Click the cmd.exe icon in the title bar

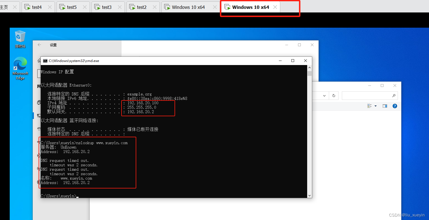(x=45, y=61)
